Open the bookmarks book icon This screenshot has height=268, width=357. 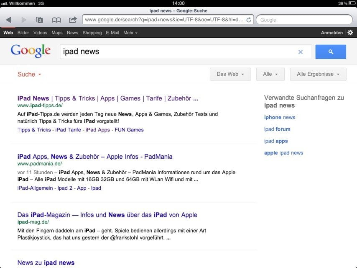click(56, 20)
